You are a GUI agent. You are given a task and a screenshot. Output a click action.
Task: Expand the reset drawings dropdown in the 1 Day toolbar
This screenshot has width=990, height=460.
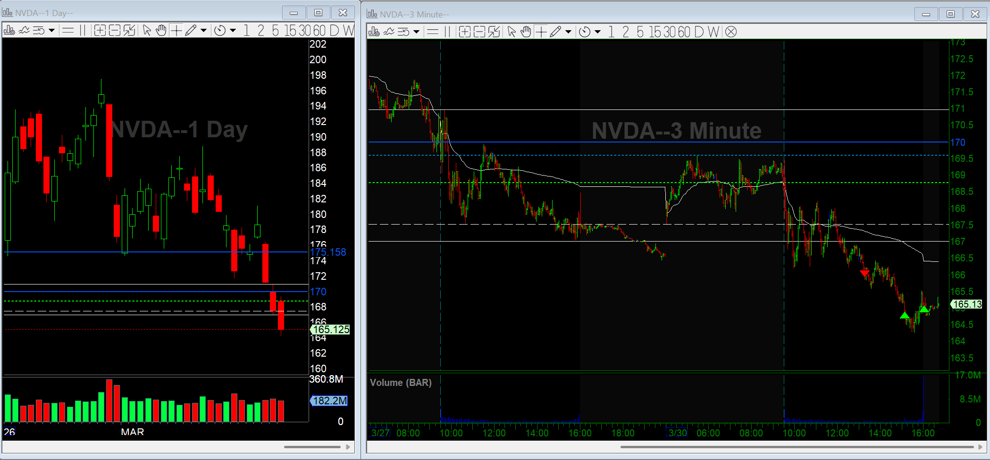(51, 31)
